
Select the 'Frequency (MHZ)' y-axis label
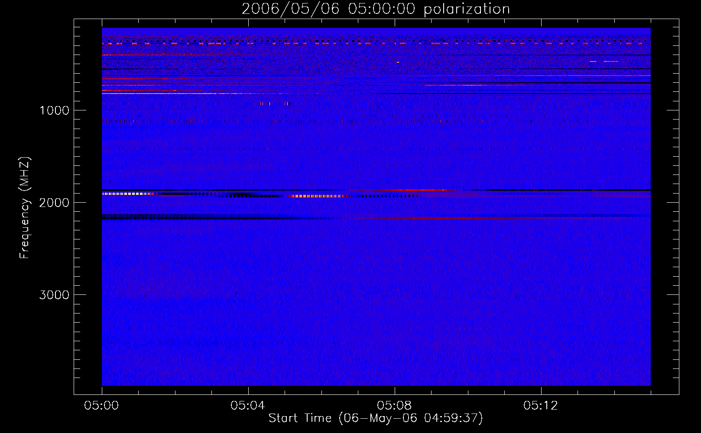(24, 208)
